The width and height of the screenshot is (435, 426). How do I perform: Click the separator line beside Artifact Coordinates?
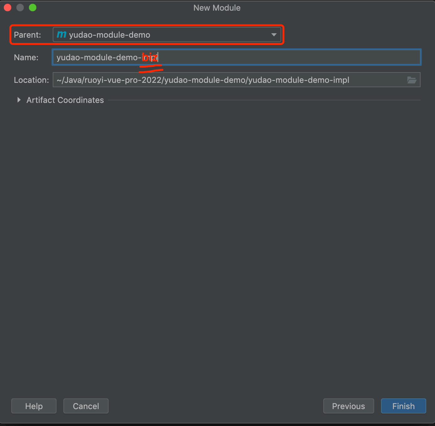(x=264, y=100)
